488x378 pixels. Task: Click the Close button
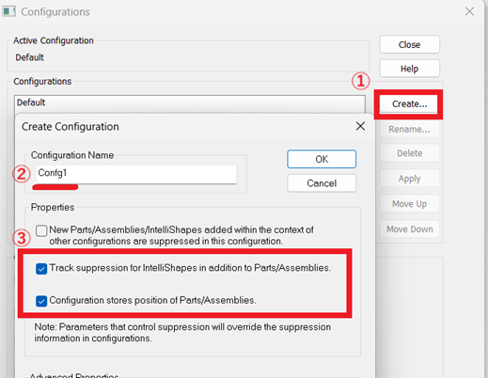pyautogui.click(x=410, y=44)
